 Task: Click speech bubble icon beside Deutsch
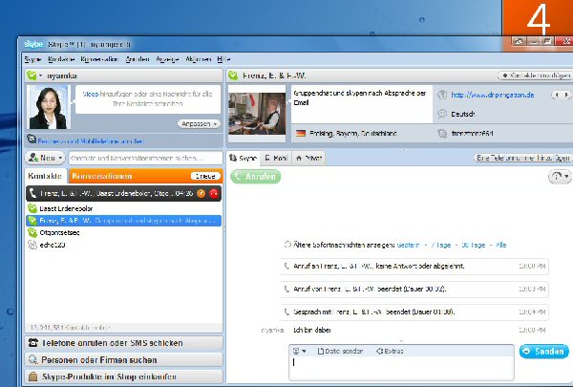coord(442,114)
